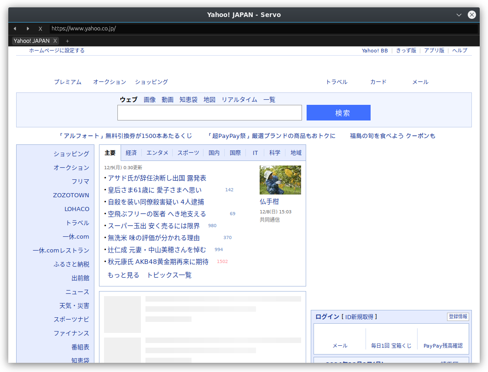Switch to the 地域 news tab
Viewport: 488px width, 372px height.
click(x=296, y=153)
